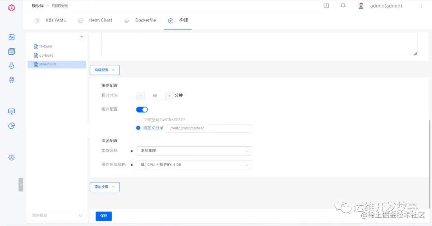432x226 pixels.
Task: Click the 超时时间 label
Action: click(x=109, y=95)
